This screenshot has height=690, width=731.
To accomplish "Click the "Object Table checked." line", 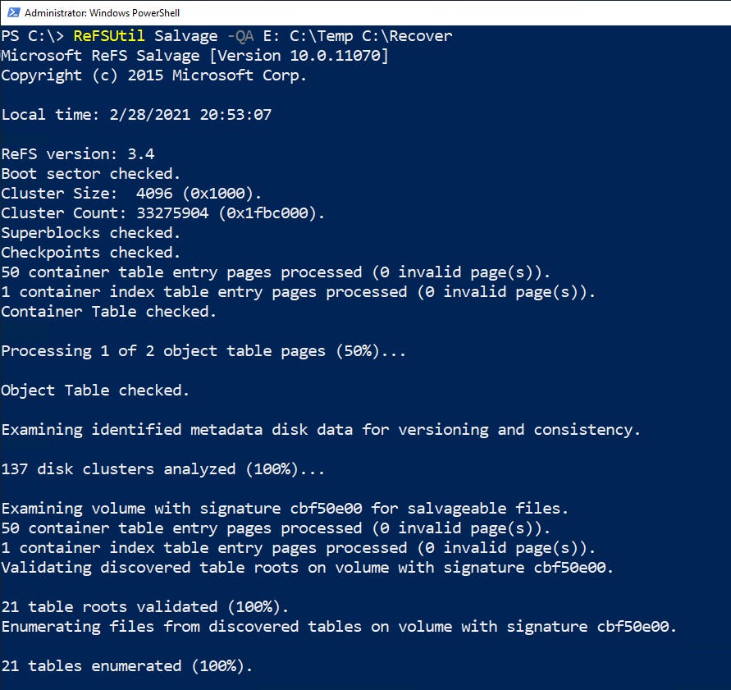I will coord(95,391).
